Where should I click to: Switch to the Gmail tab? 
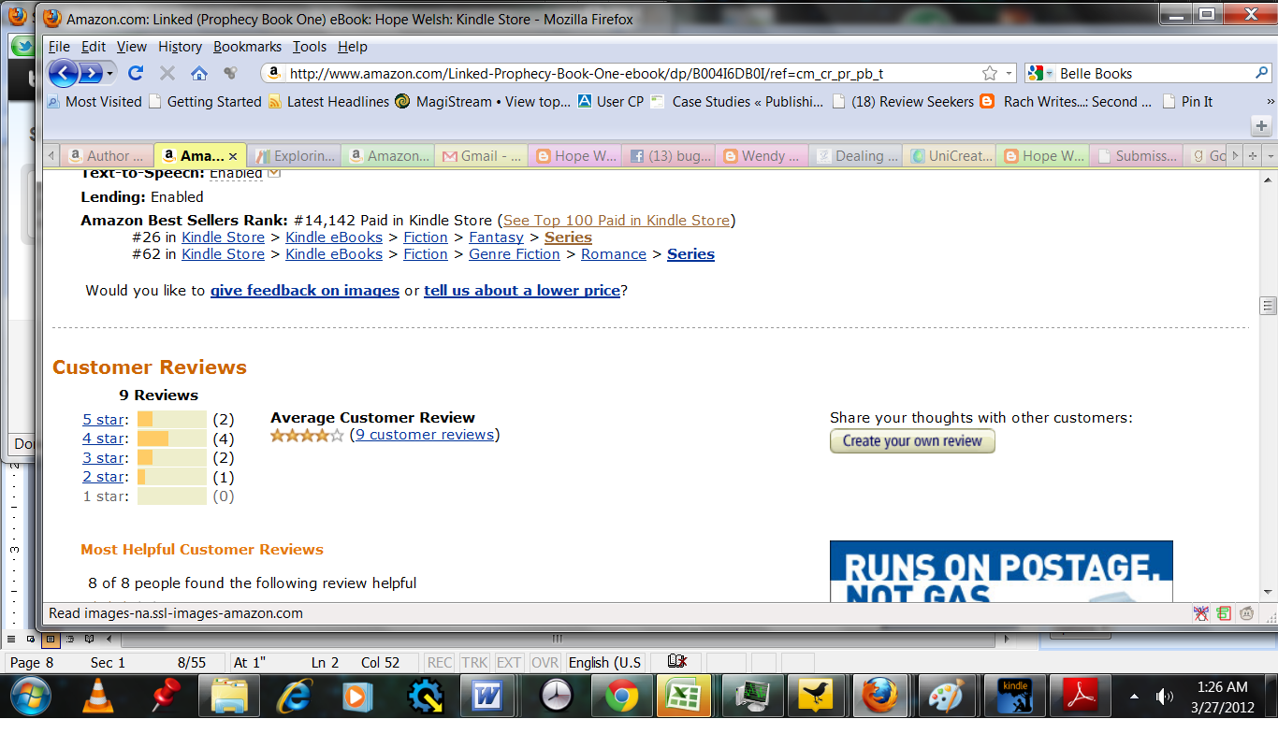point(482,156)
